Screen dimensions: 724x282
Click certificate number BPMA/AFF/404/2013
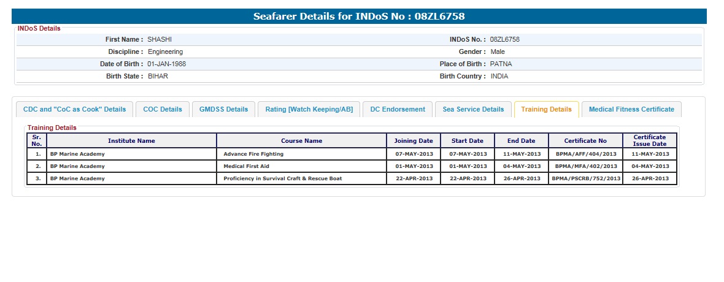click(x=586, y=154)
